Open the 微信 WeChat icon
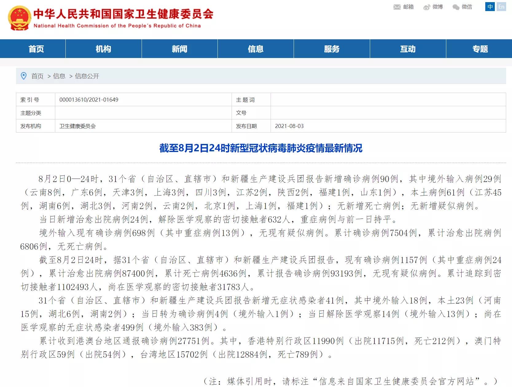512x387 pixels. pos(456,7)
